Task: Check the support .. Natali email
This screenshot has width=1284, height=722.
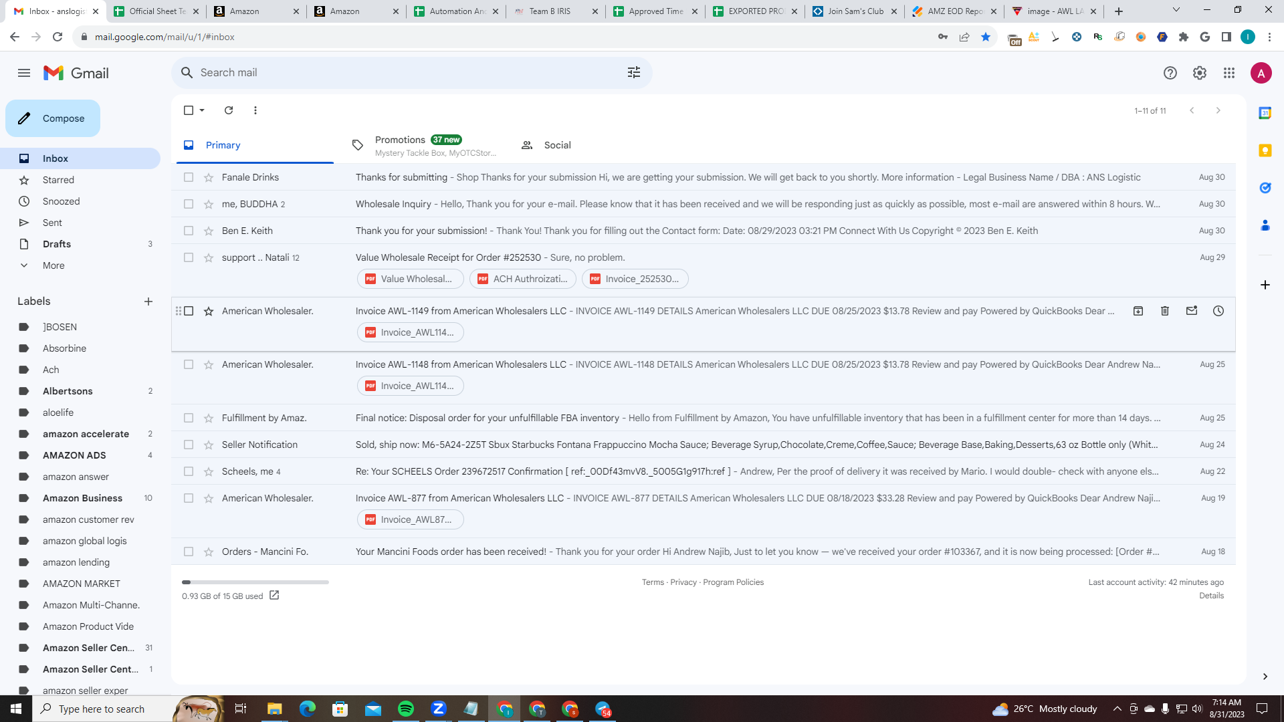Action: [x=189, y=257]
